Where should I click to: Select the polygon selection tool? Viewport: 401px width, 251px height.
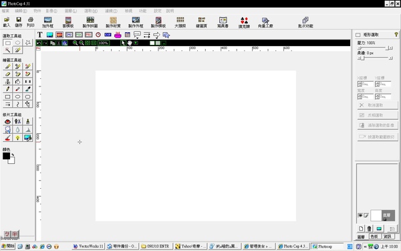coord(27,43)
